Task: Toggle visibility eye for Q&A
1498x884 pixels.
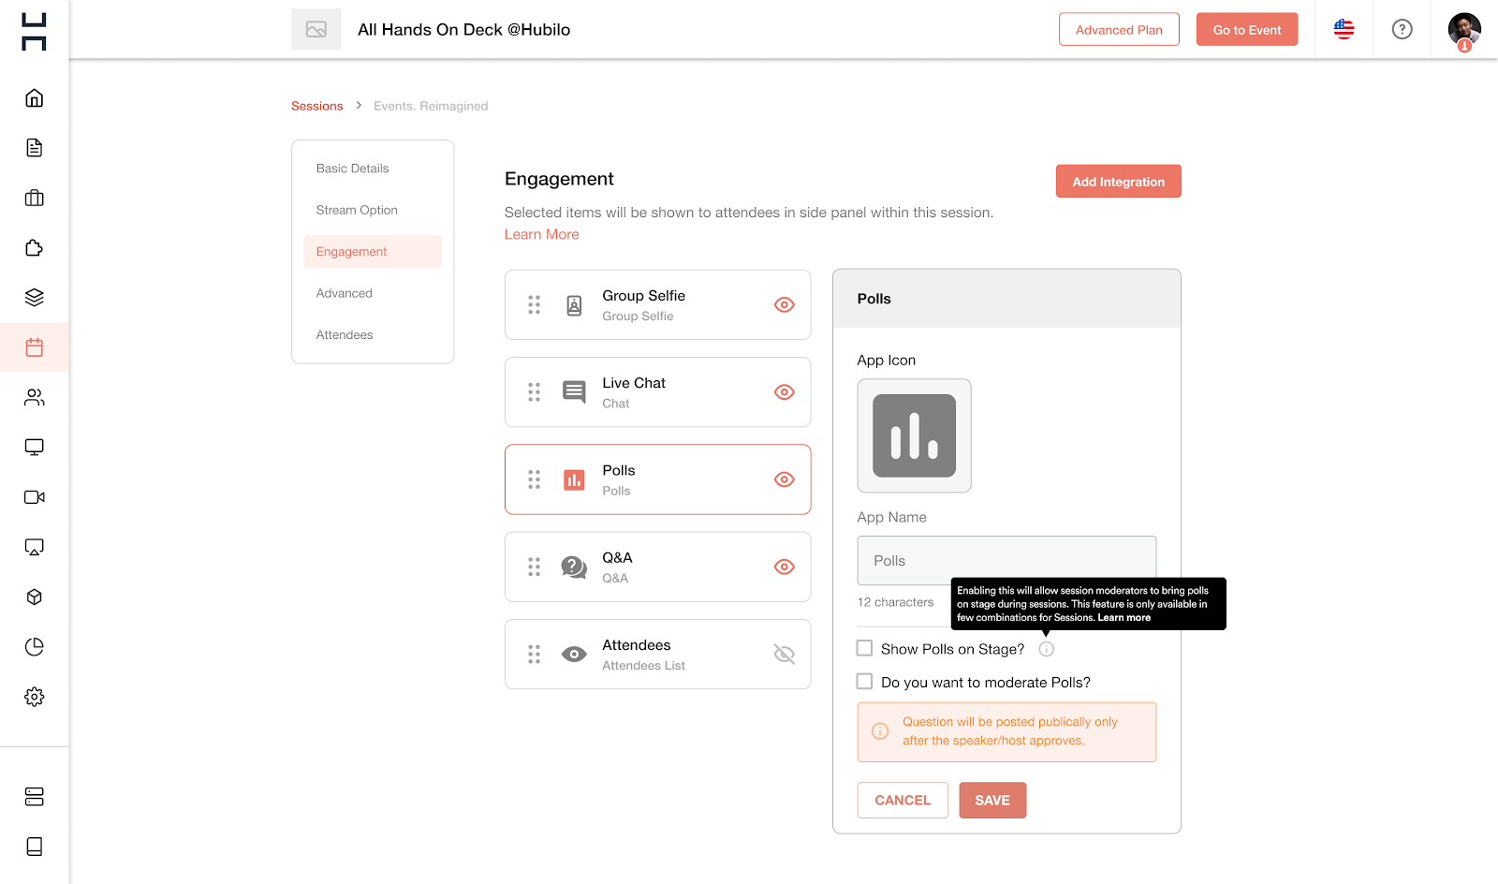Action: (x=785, y=567)
